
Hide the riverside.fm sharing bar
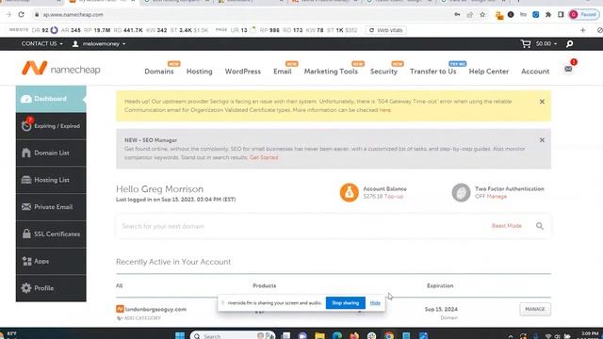pos(375,303)
